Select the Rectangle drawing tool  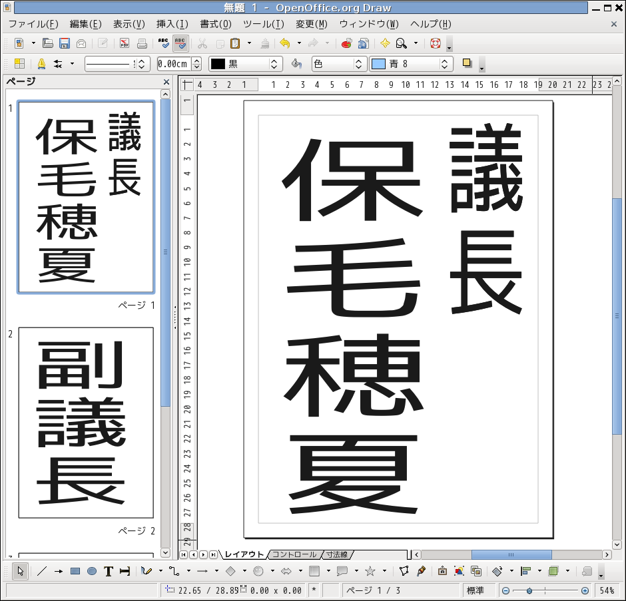(x=75, y=571)
